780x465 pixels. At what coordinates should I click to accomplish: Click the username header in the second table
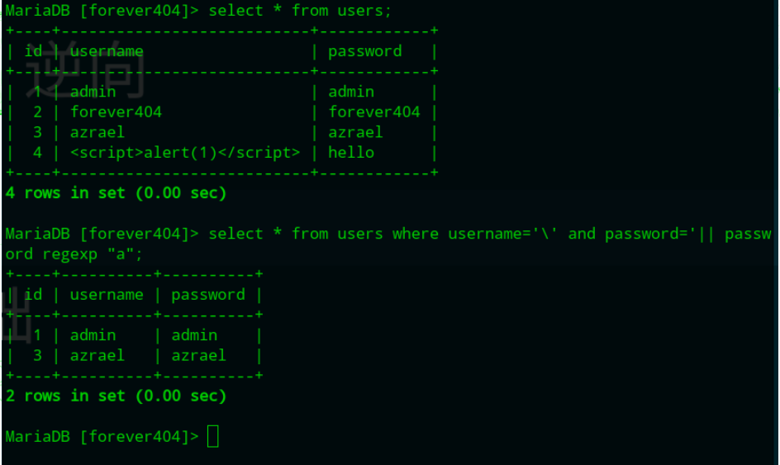107,295
